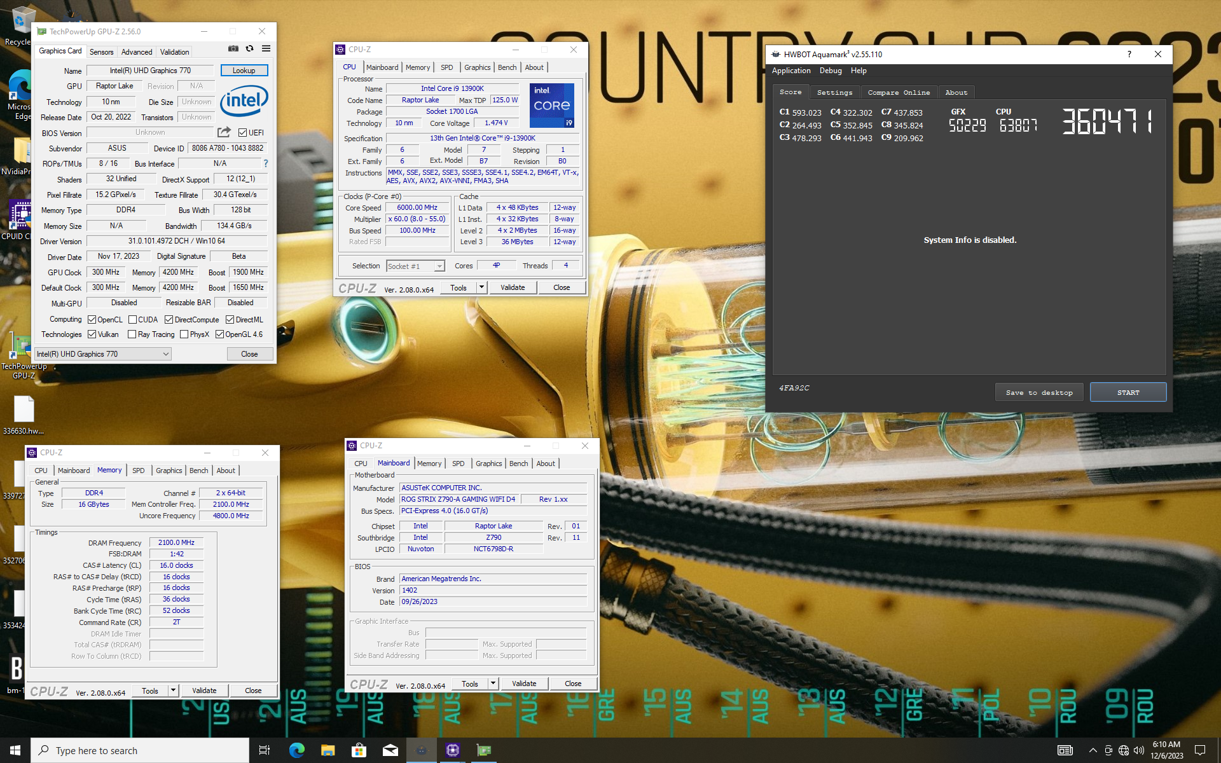Viewport: 1221px width, 763px height.
Task: Open the Validation tab in GPU-Z
Action: click(x=174, y=52)
